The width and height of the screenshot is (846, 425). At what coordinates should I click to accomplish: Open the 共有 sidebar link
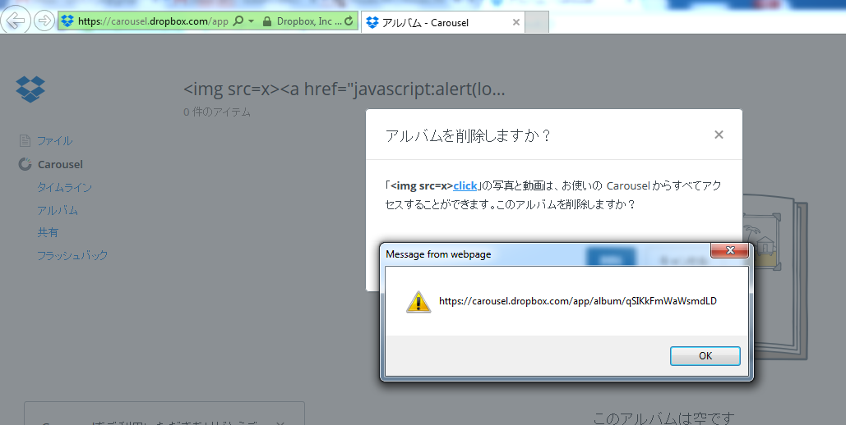pos(48,232)
